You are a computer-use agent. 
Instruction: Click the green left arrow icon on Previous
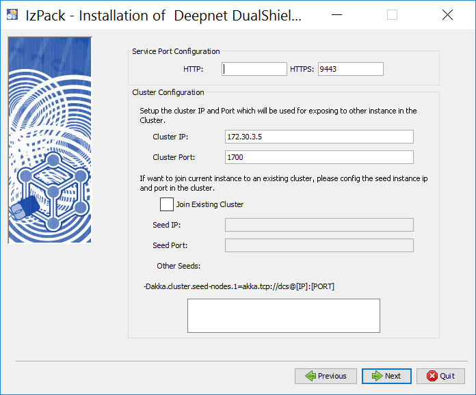pyautogui.click(x=310, y=376)
